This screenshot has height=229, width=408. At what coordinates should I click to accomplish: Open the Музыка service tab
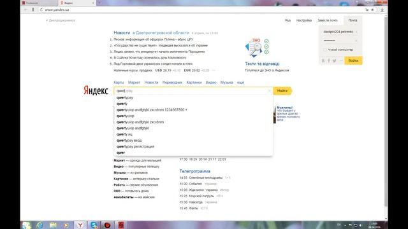point(227,83)
